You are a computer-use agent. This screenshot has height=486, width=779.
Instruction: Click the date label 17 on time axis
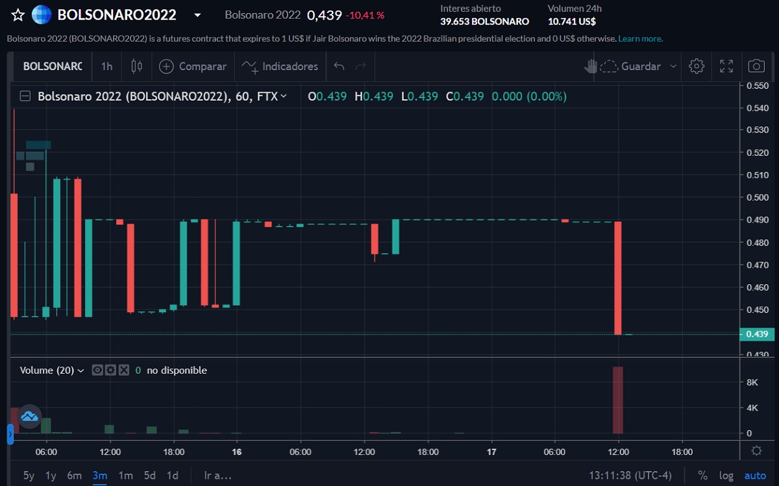(x=491, y=451)
